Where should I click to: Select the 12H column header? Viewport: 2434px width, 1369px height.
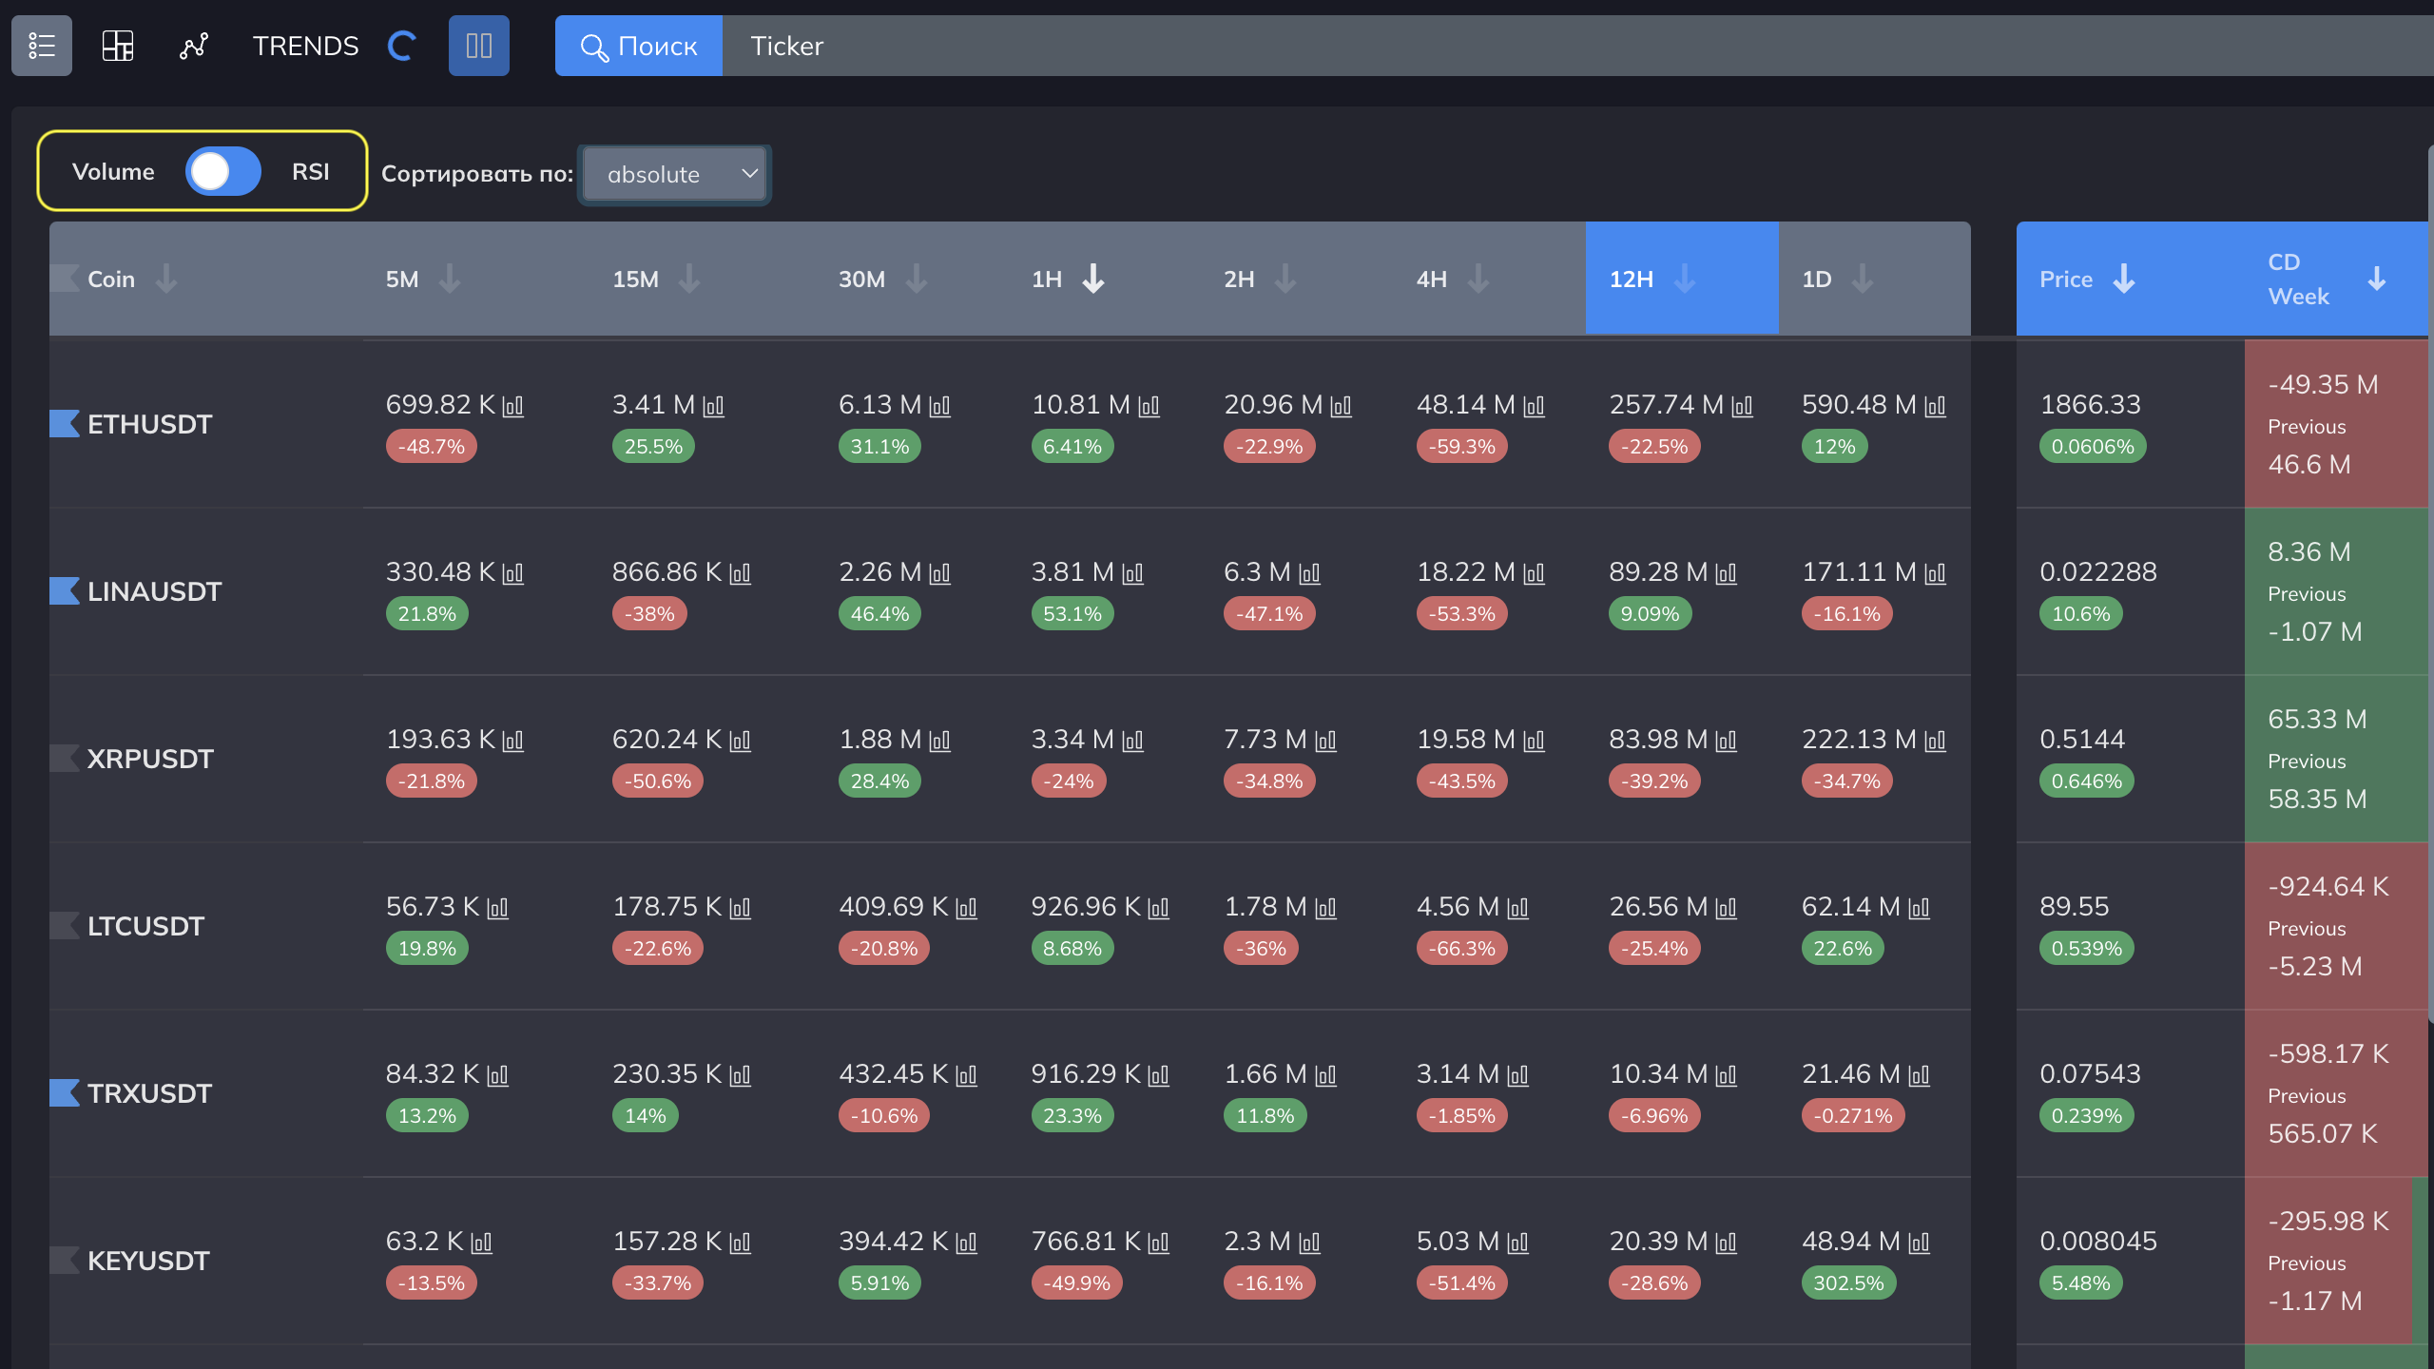coord(1682,279)
